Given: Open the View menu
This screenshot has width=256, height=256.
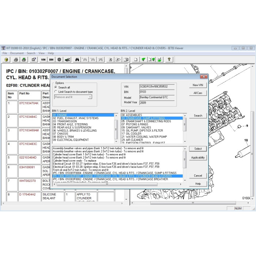Looking at the screenshot, I should [x=41, y=53].
